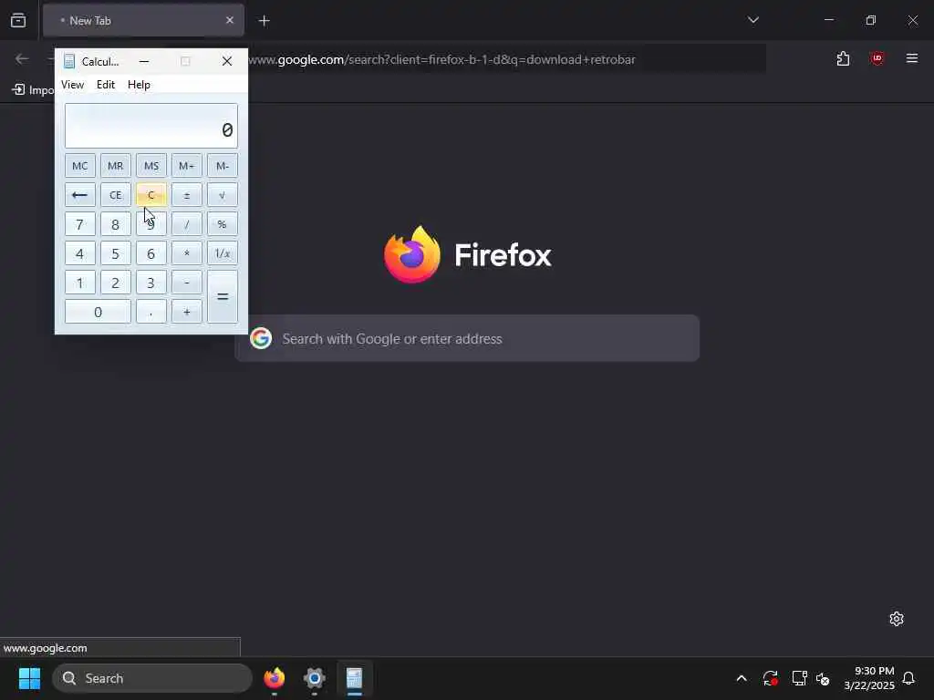This screenshot has width=934, height=700.
Task: Click the decimal point key
Action: click(x=150, y=312)
